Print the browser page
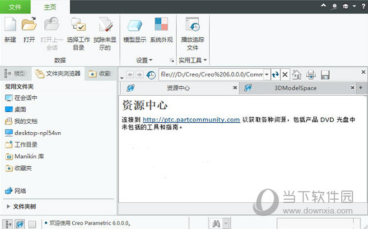 point(311,75)
